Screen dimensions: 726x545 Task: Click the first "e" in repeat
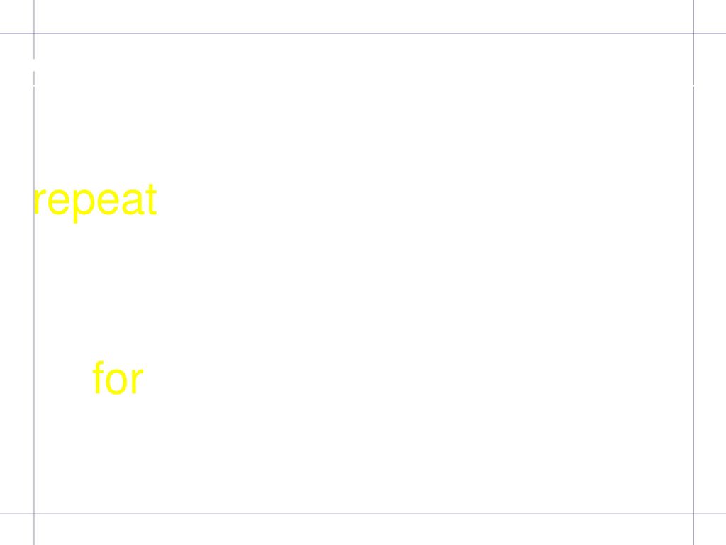pyautogui.click(x=58, y=202)
